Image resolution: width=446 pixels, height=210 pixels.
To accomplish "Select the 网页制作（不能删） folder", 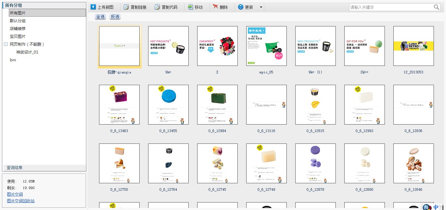I will pyautogui.click(x=27, y=44).
